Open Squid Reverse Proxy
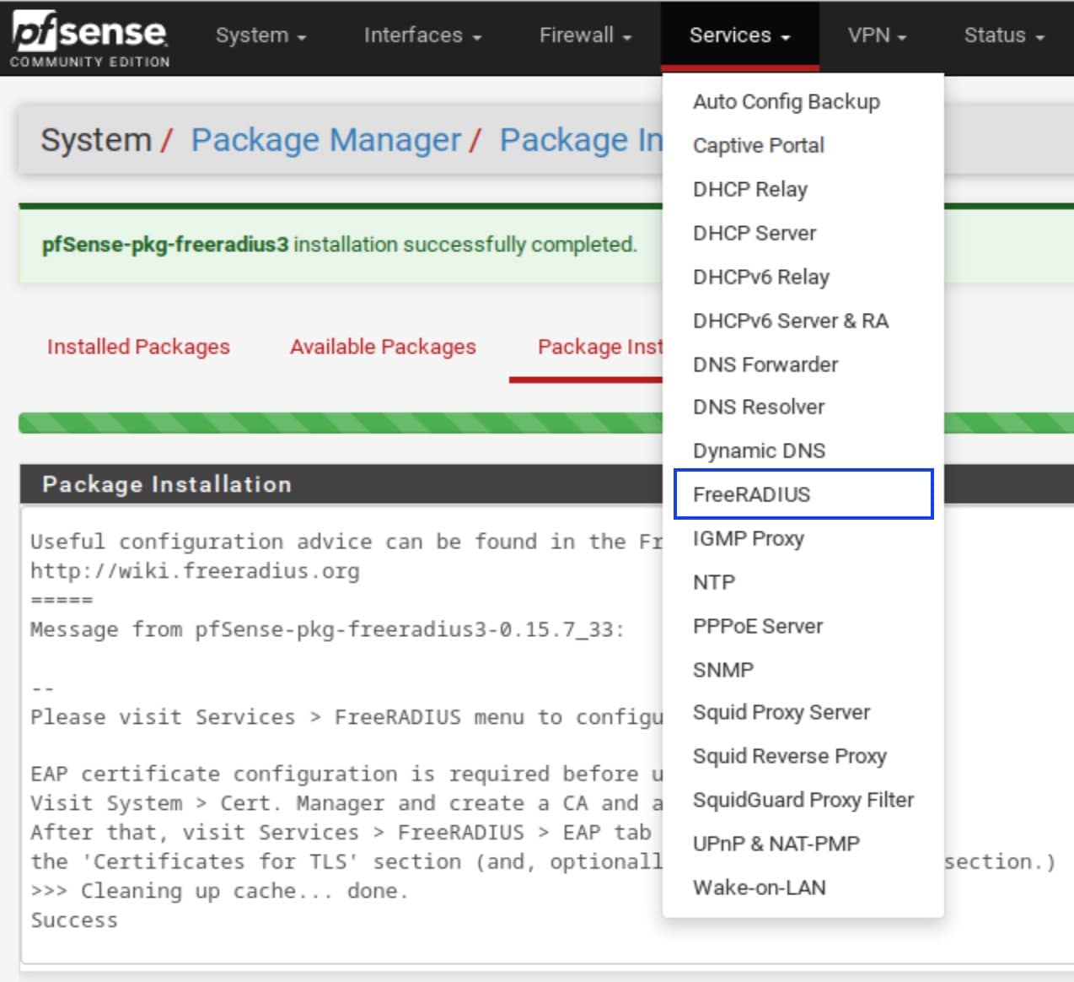The image size is (1074, 982). [803, 756]
